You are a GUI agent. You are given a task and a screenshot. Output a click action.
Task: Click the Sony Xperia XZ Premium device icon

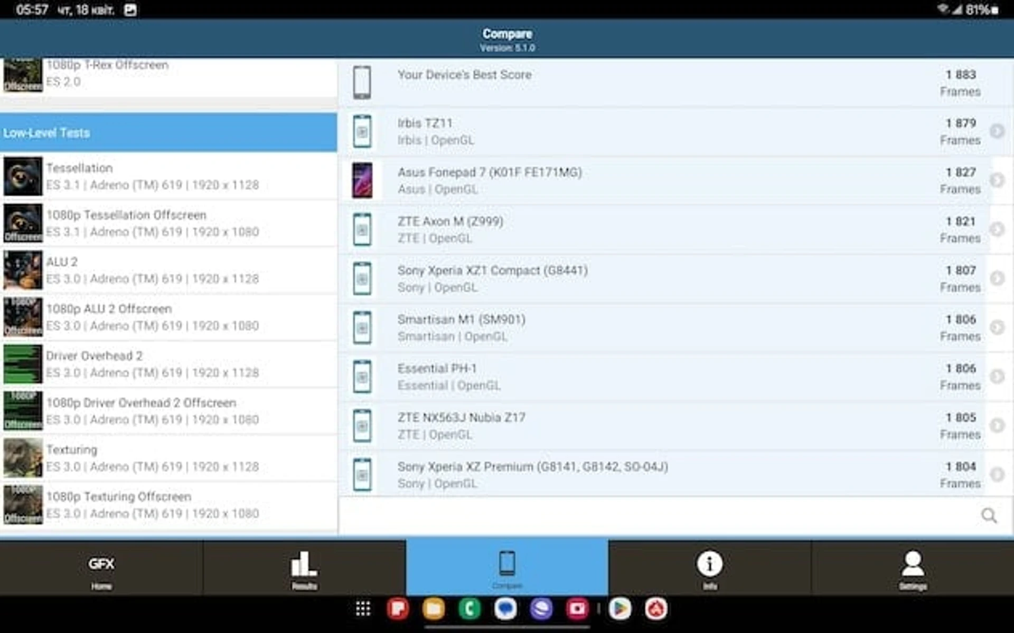362,474
